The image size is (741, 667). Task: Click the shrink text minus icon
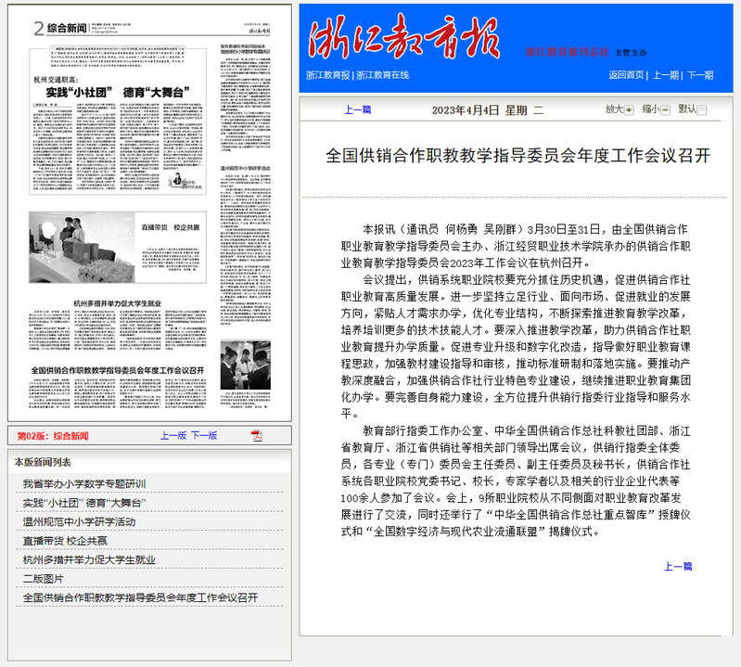665,109
